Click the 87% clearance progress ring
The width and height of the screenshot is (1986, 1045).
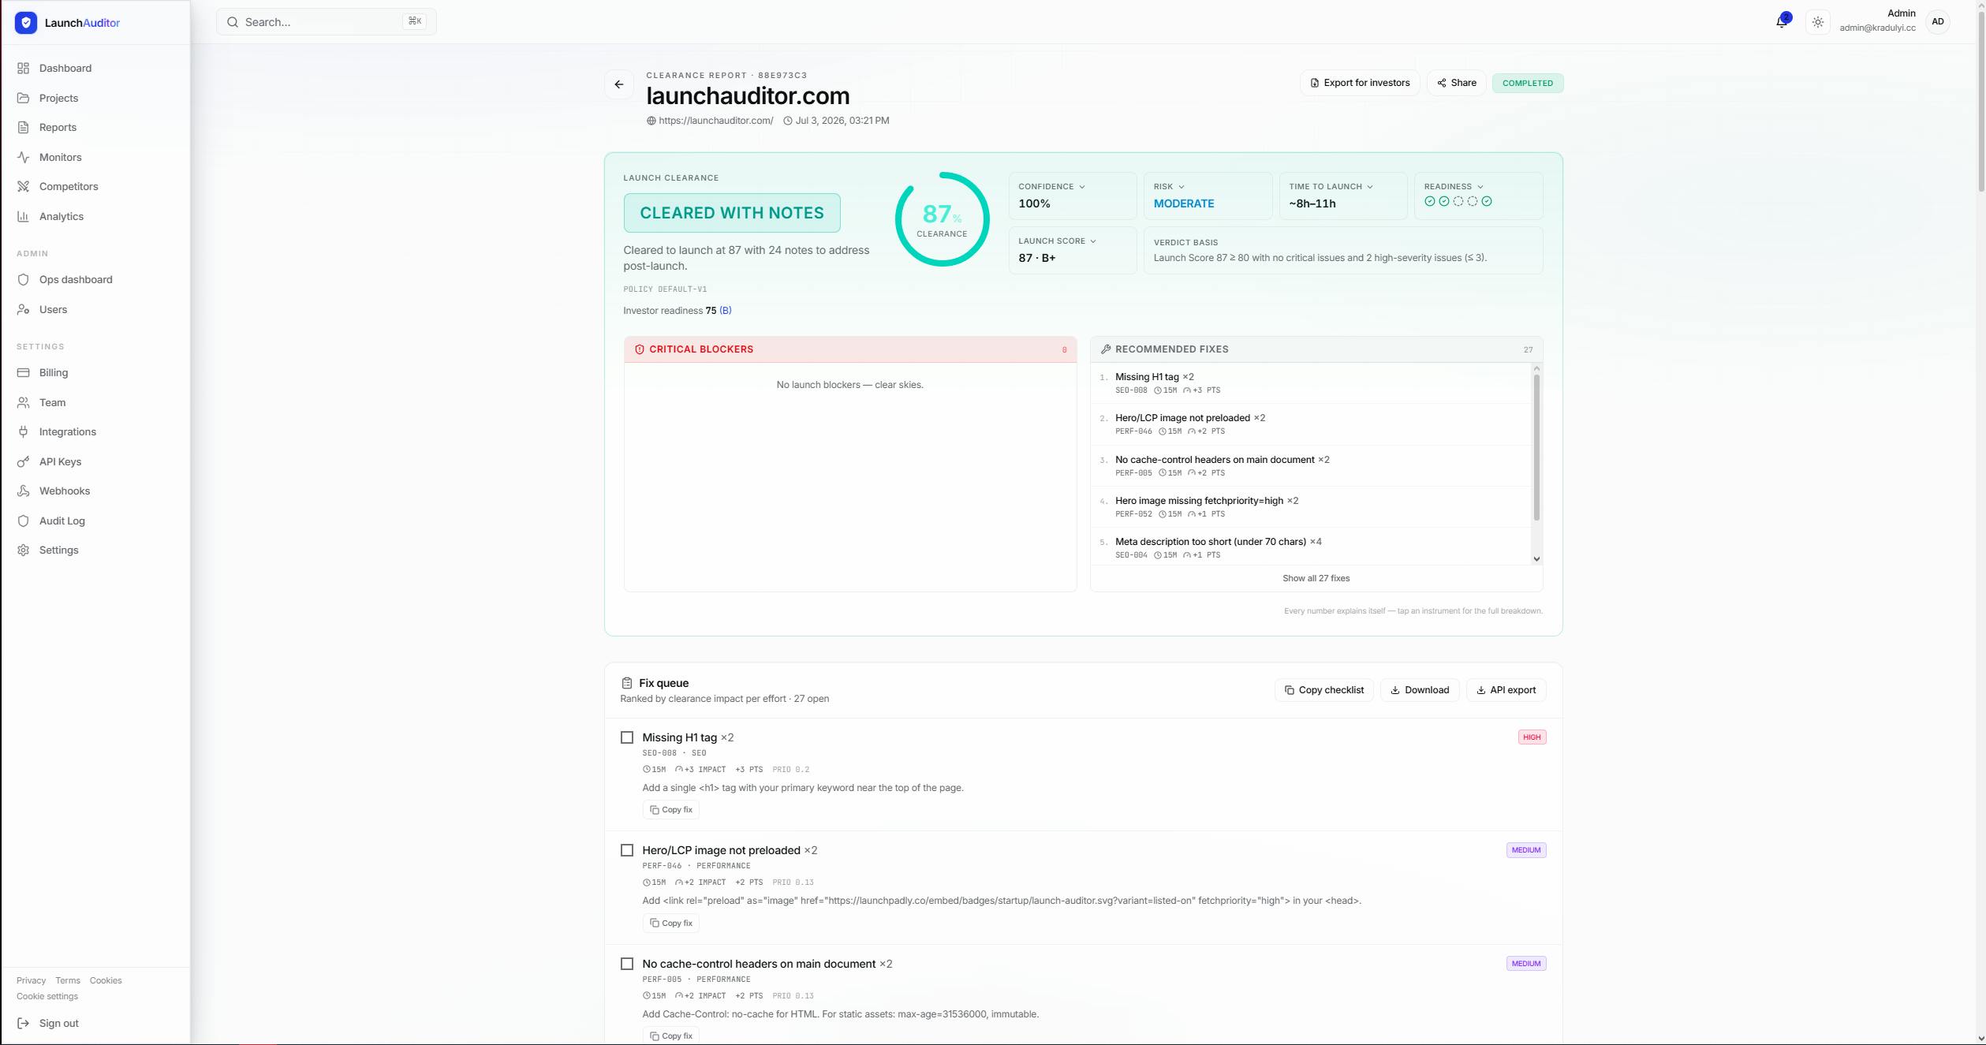click(942, 219)
